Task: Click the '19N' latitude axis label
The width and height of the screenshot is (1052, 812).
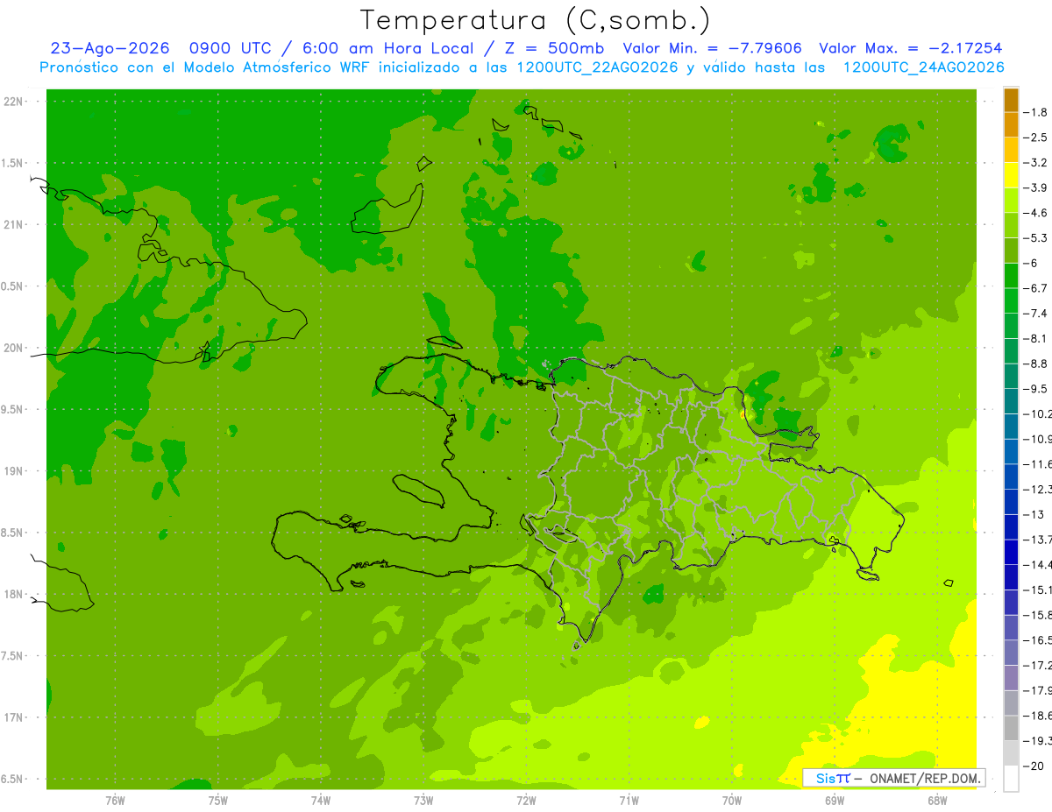Action: (x=15, y=471)
